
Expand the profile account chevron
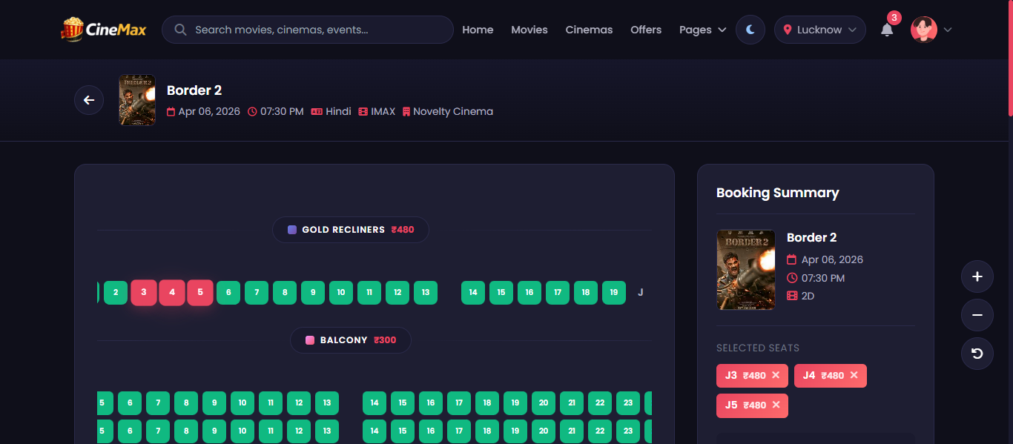coord(947,30)
